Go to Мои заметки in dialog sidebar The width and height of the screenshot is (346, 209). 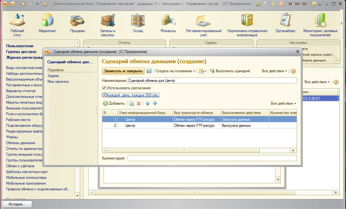pos(58,82)
